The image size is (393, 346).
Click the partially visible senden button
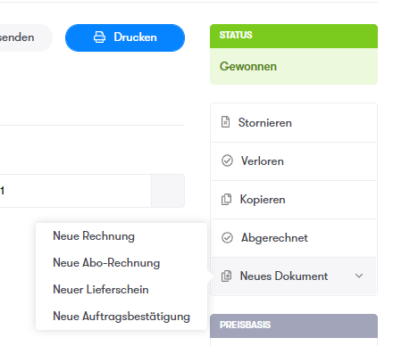click(25, 37)
